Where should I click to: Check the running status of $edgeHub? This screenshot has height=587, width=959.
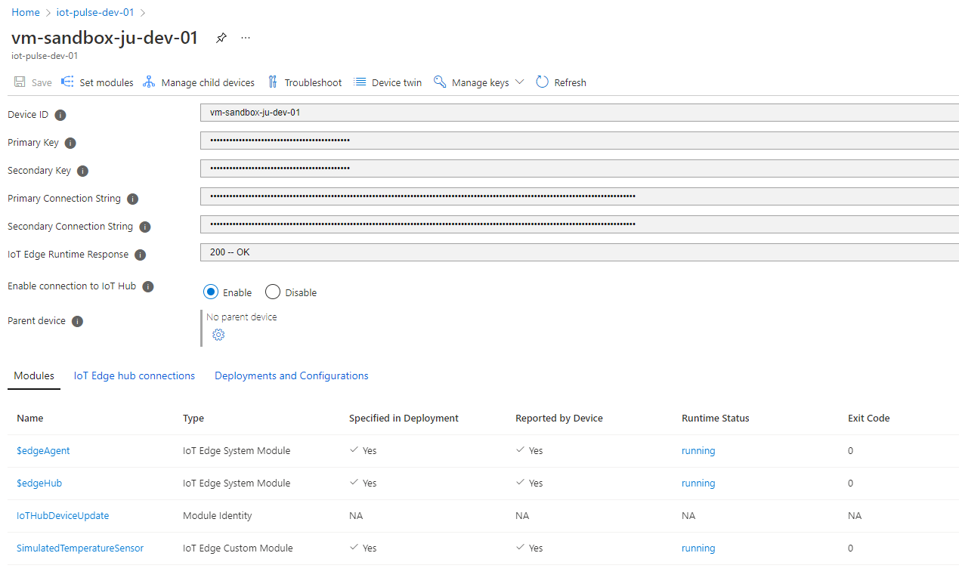click(x=698, y=483)
